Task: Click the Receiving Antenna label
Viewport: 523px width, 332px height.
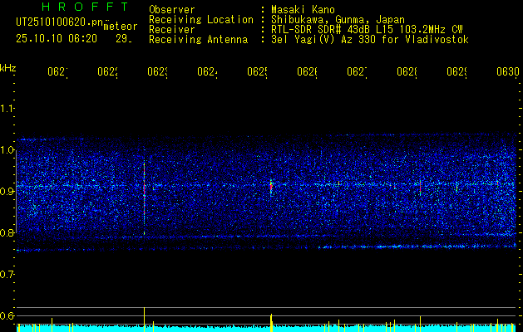Action: (x=198, y=40)
